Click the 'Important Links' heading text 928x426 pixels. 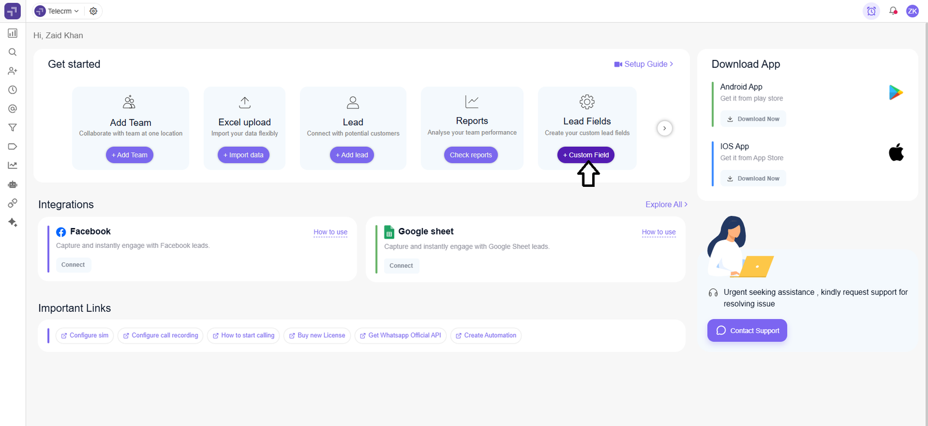[x=74, y=308]
